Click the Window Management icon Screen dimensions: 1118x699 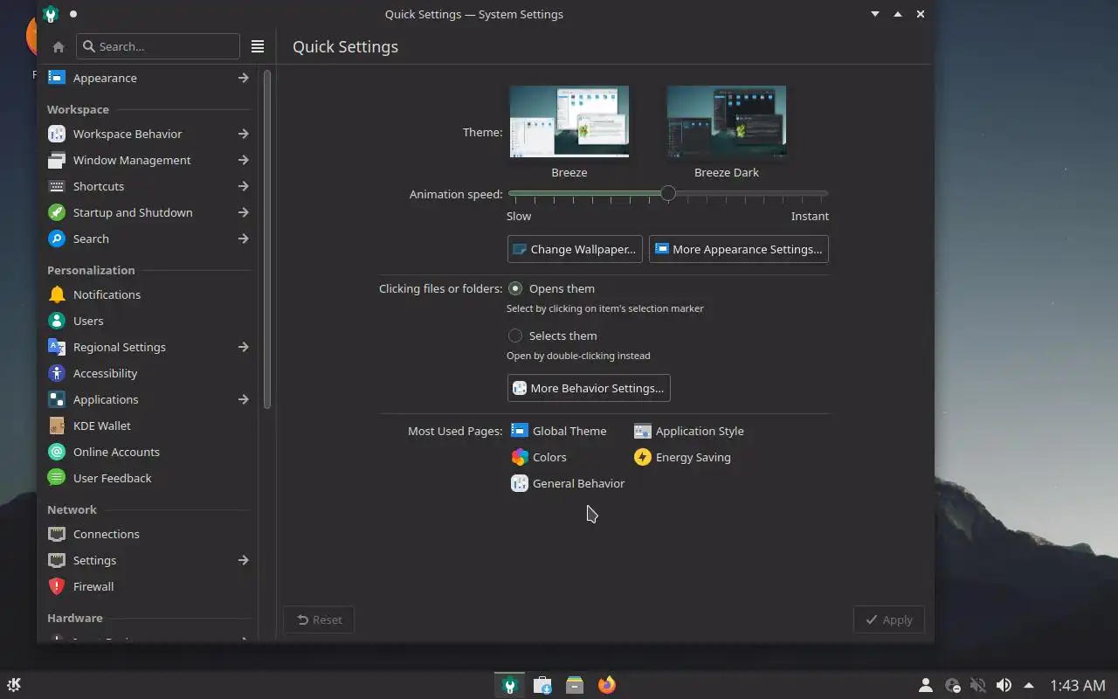click(x=57, y=160)
